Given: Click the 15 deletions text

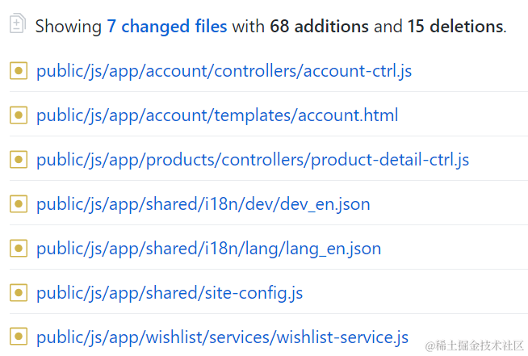Looking at the screenshot, I should tap(455, 27).
